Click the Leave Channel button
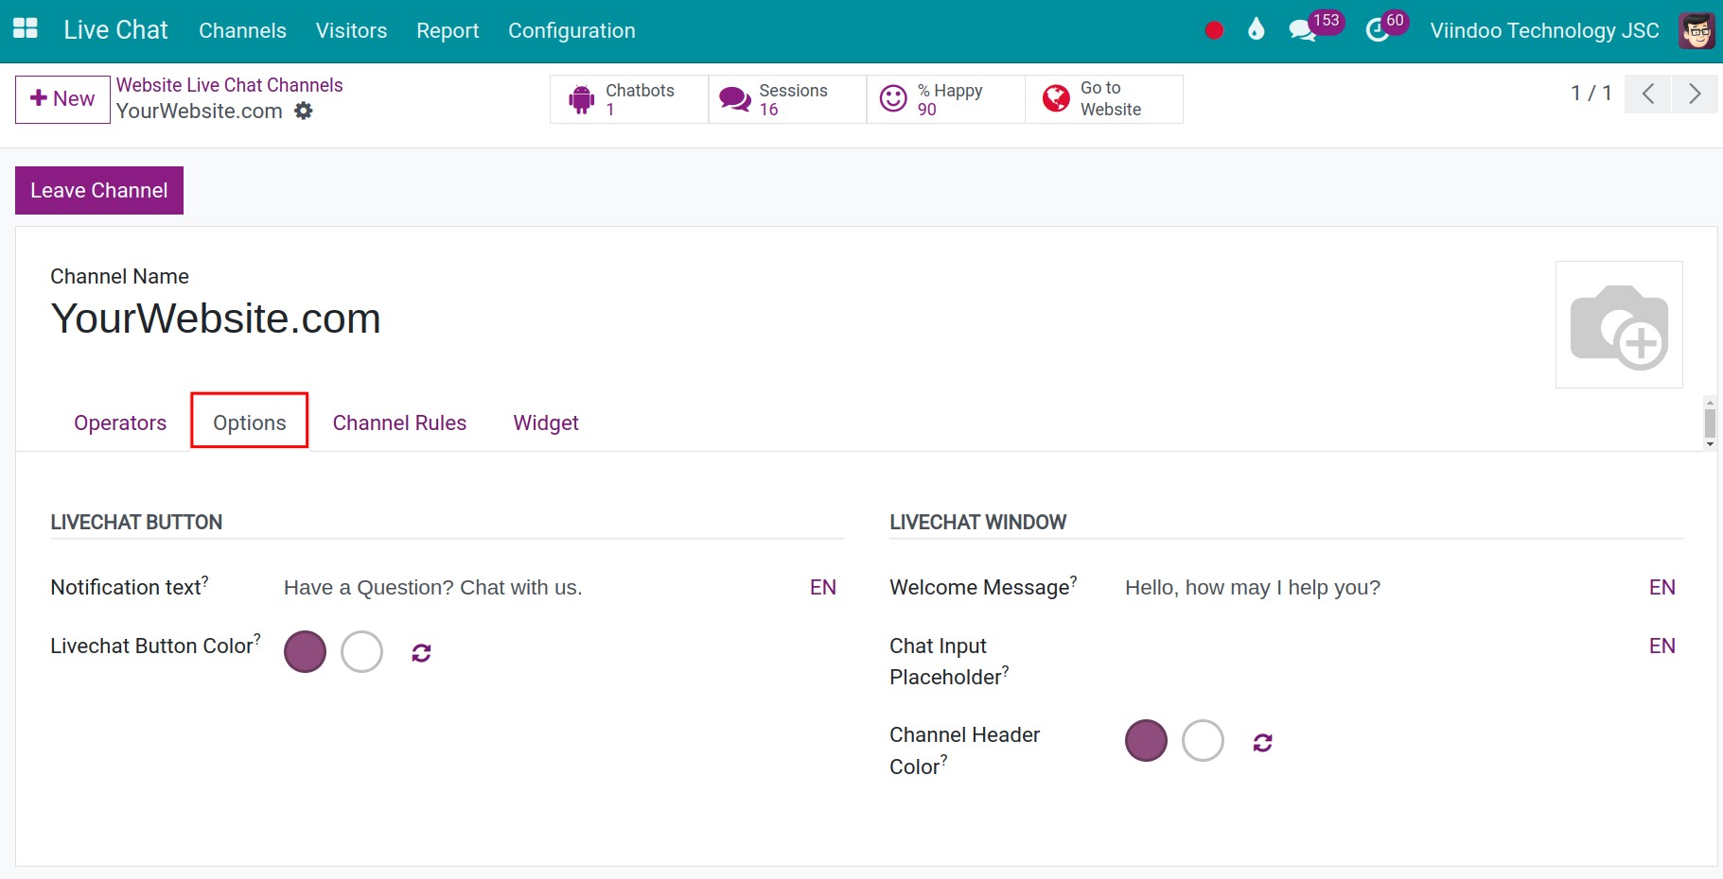 [x=98, y=189]
